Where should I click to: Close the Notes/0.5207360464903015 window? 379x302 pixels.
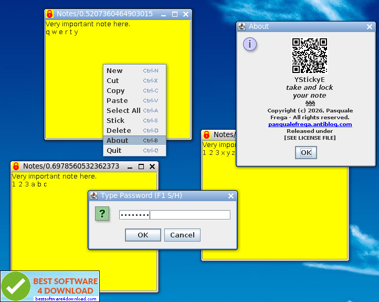pos(186,14)
